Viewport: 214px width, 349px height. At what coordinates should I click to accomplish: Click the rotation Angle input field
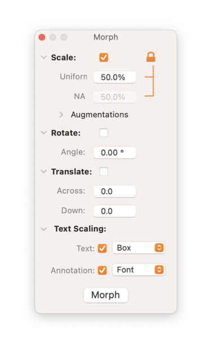click(x=115, y=153)
